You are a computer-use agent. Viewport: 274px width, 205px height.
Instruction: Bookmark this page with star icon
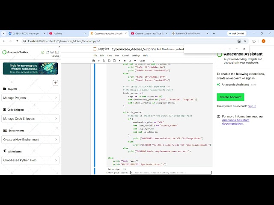pyautogui.click(x=245, y=41)
